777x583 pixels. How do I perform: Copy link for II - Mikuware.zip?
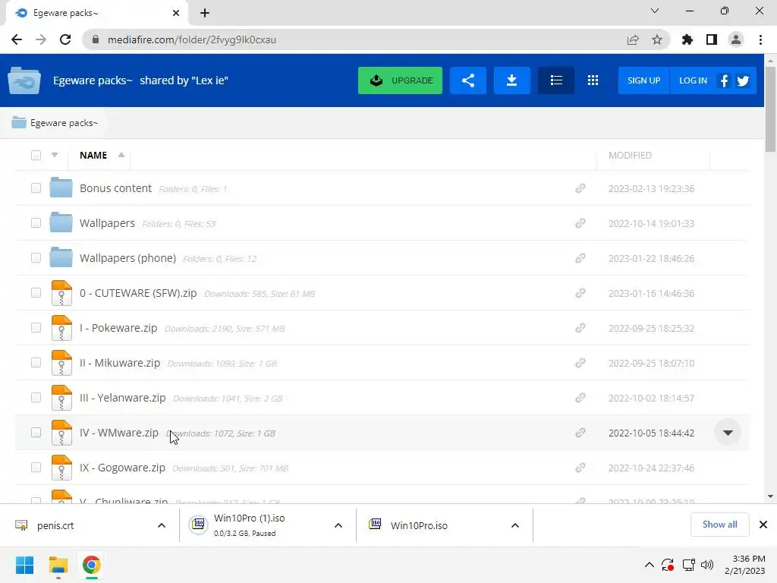click(580, 363)
